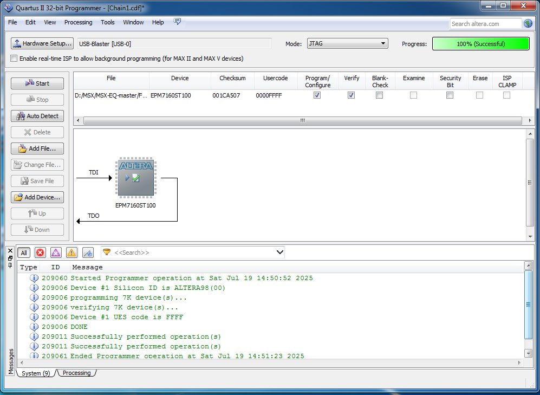Click the Device column header
Viewport: 540px width, 395px height.
180,78
